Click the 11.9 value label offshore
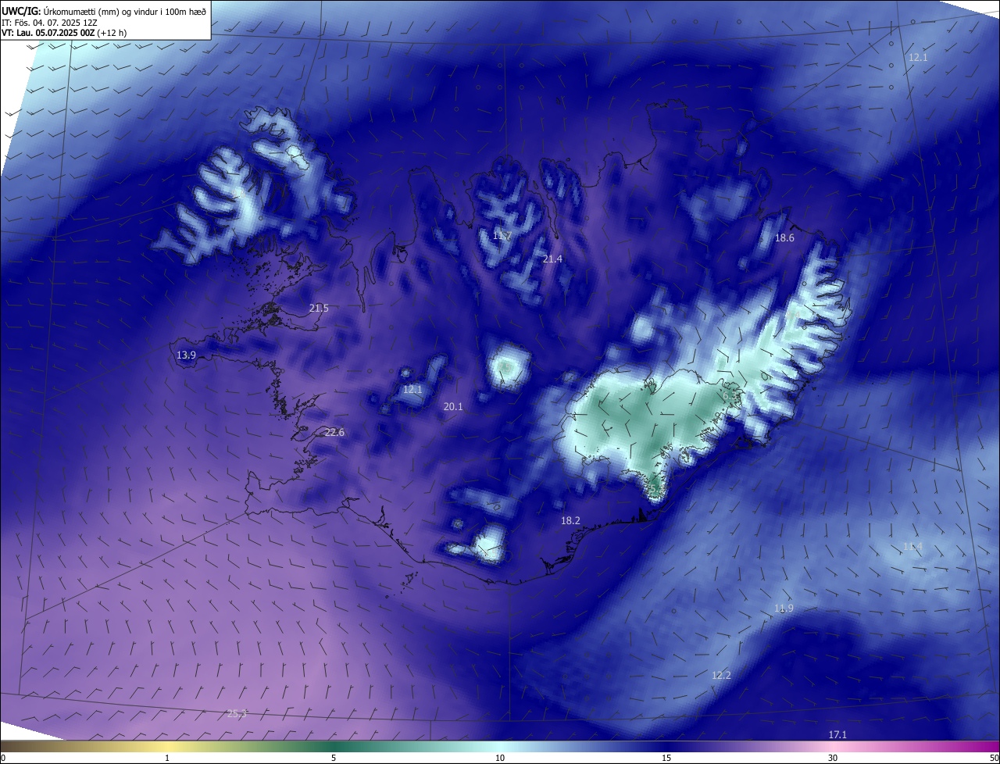 (784, 609)
